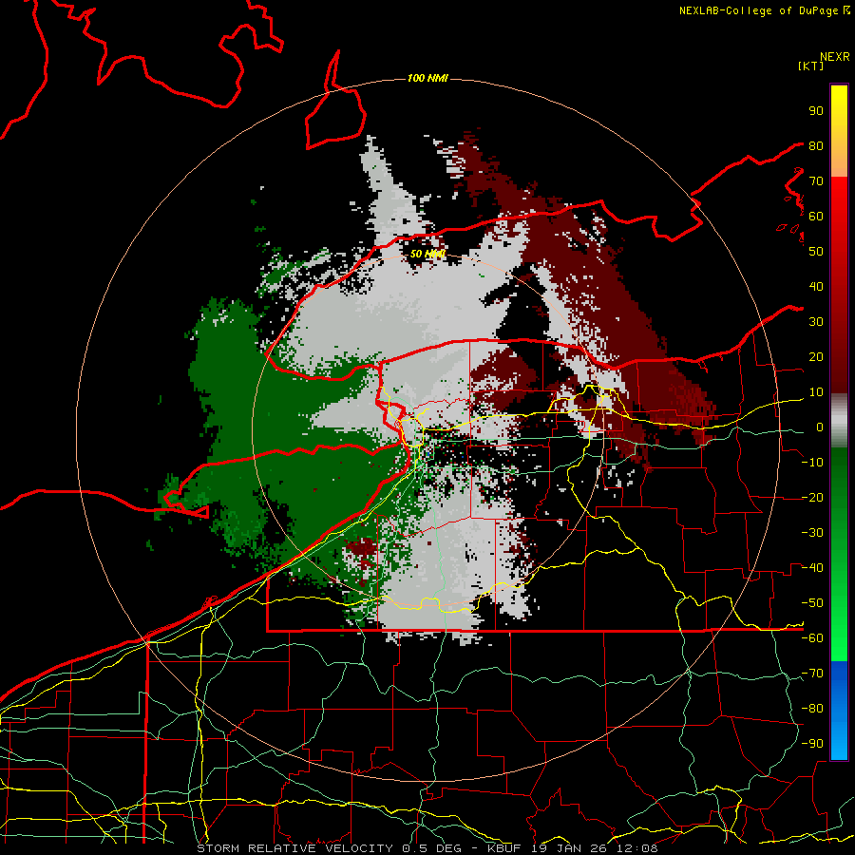Click the -30 scale value
The width and height of the screenshot is (855, 855).
(x=812, y=533)
